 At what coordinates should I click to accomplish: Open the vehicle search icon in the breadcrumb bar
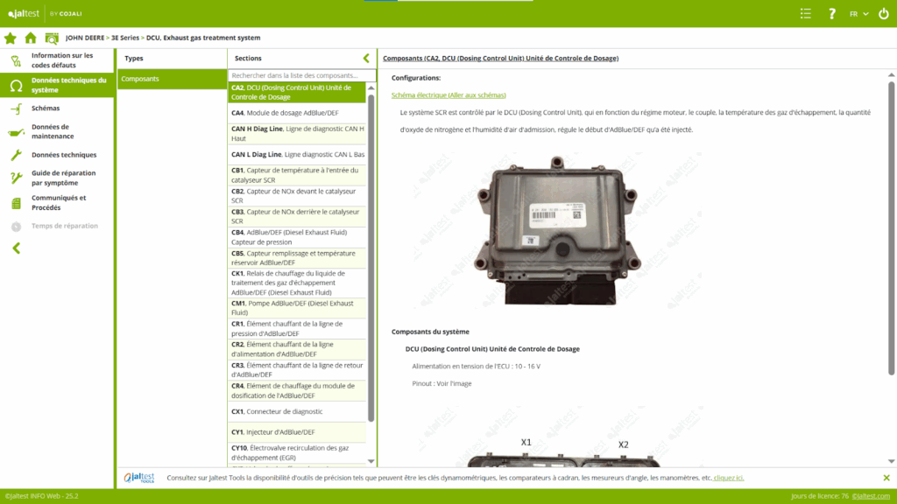[52, 38]
